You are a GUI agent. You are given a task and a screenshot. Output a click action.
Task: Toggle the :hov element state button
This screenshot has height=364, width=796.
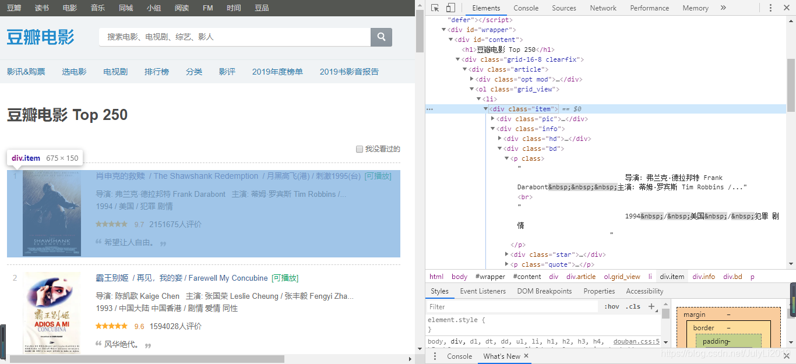tap(611, 306)
